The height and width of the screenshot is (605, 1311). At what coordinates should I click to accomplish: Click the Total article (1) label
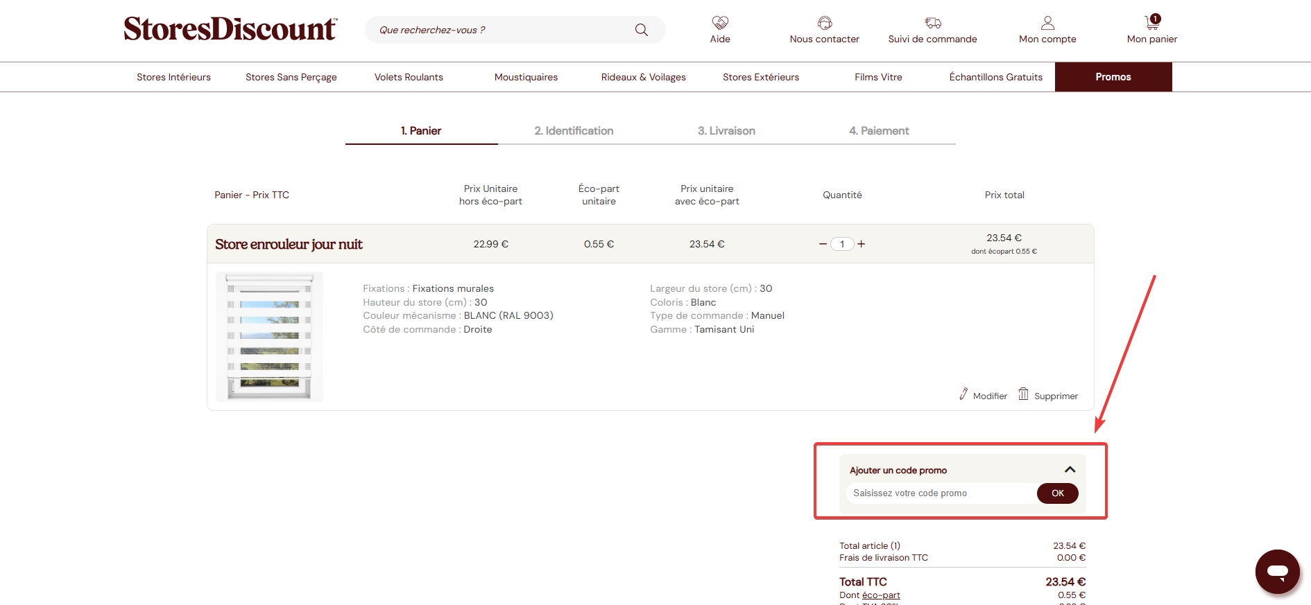(870, 546)
